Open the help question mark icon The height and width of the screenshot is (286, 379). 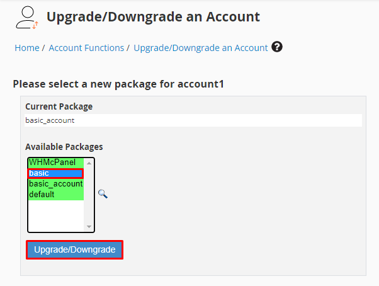[x=277, y=47]
